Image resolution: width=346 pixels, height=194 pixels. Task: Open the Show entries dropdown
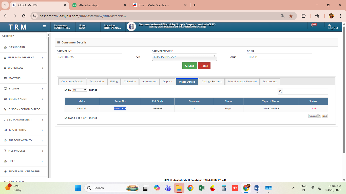tap(80, 90)
